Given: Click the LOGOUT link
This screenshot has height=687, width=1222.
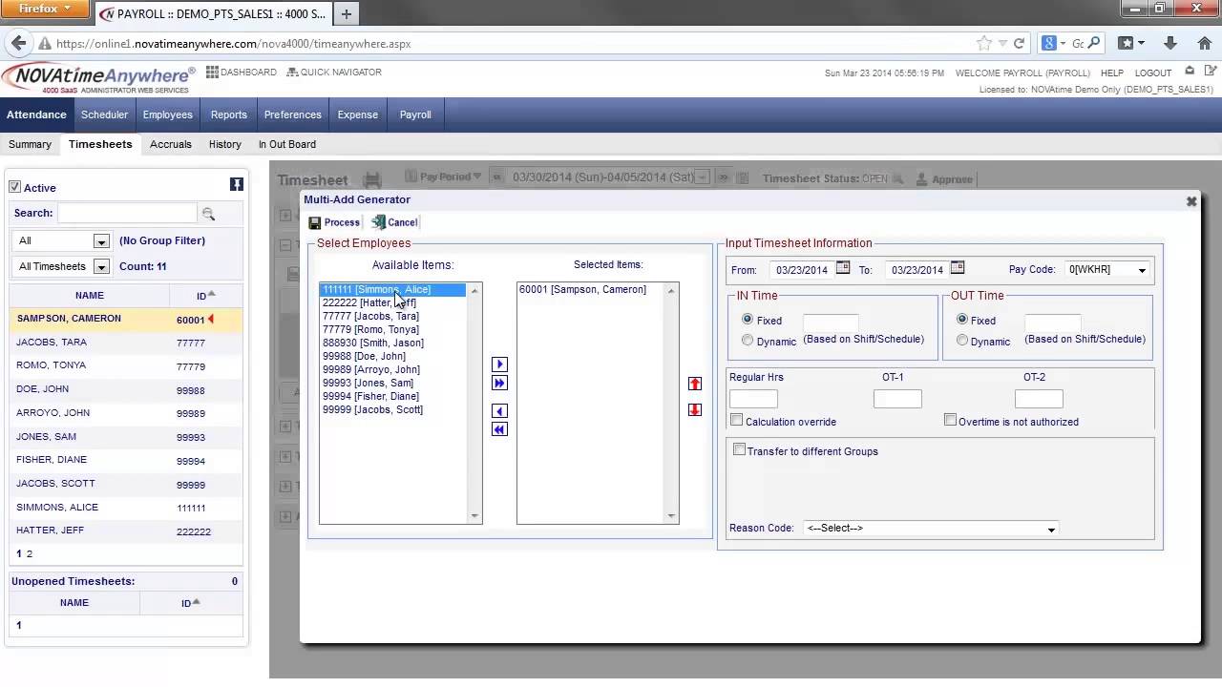Looking at the screenshot, I should pyautogui.click(x=1153, y=73).
